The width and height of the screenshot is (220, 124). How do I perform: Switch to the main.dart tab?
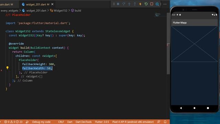pyautogui.click(x=7, y=4)
